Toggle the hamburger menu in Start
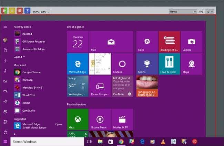The height and width of the screenshot is (146, 224). point(5,27)
